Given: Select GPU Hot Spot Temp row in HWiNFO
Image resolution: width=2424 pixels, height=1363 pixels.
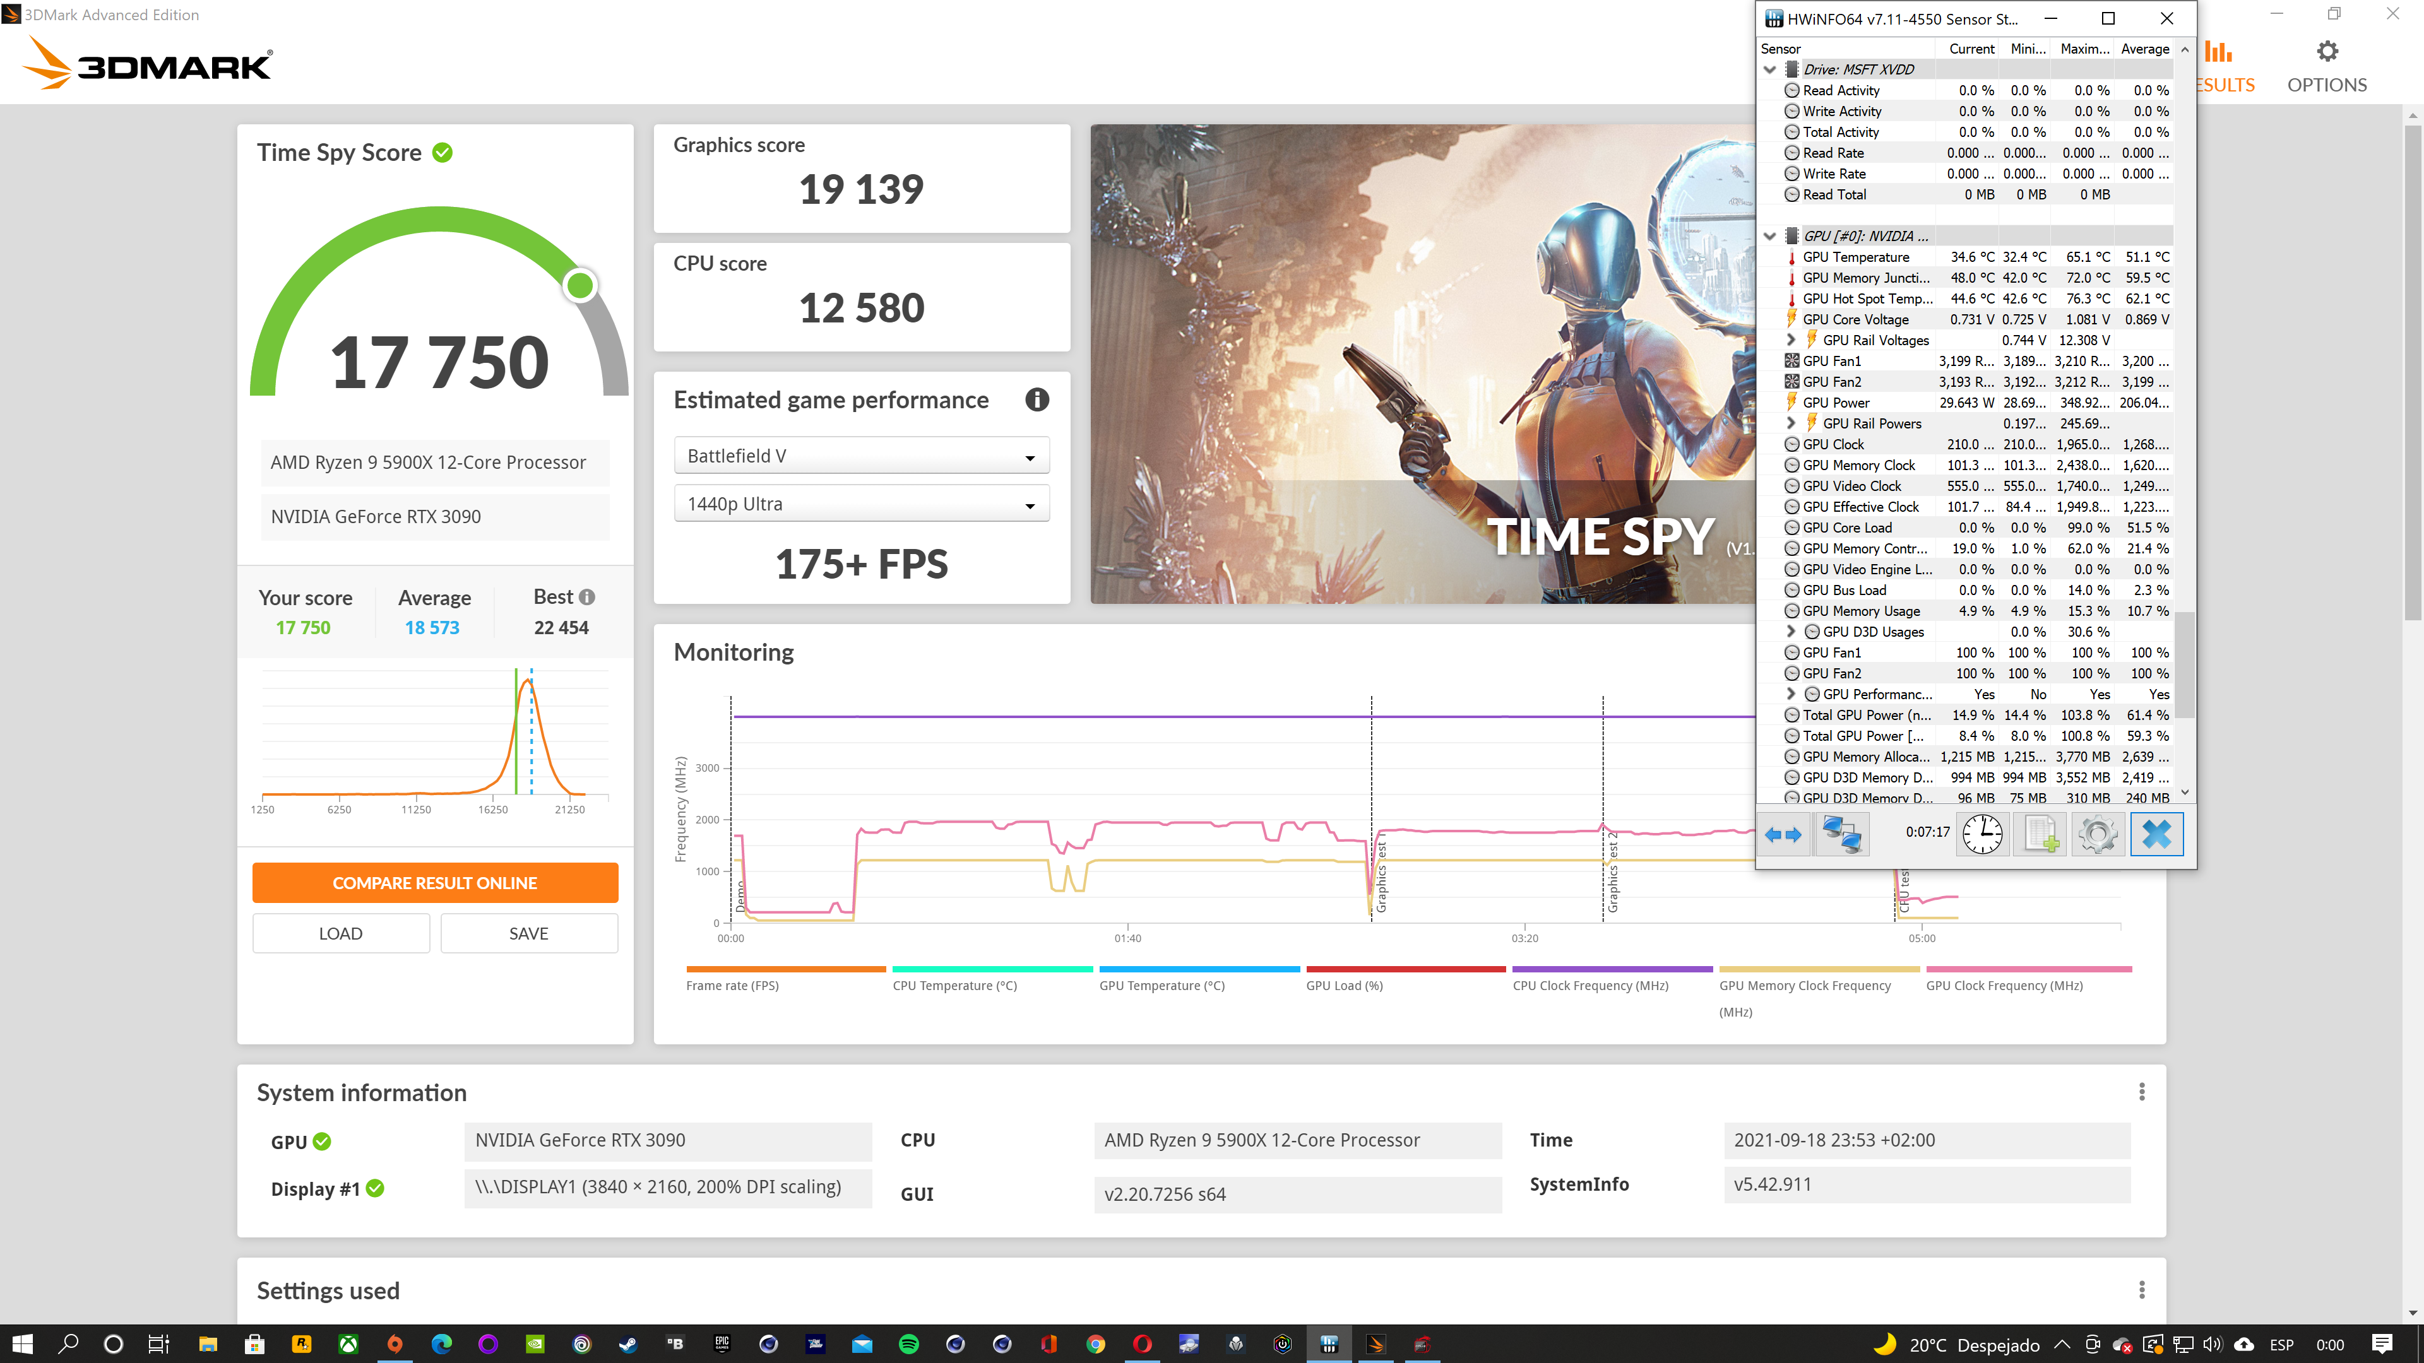Looking at the screenshot, I should pyautogui.click(x=1965, y=298).
